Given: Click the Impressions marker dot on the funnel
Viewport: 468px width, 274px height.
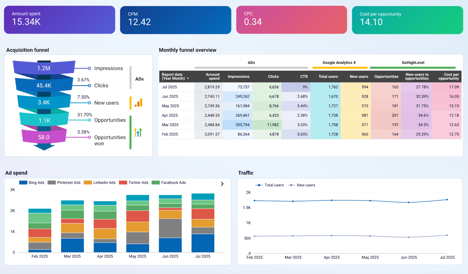Looking at the screenshot, I should [x=90, y=68].
